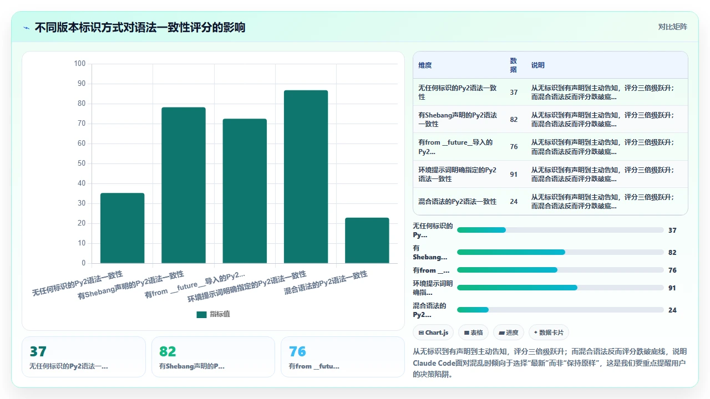The height and width of the screenshot is (399, 710).
Task: Click the lightning icon beside the title
Action: (x=26, y=28)
